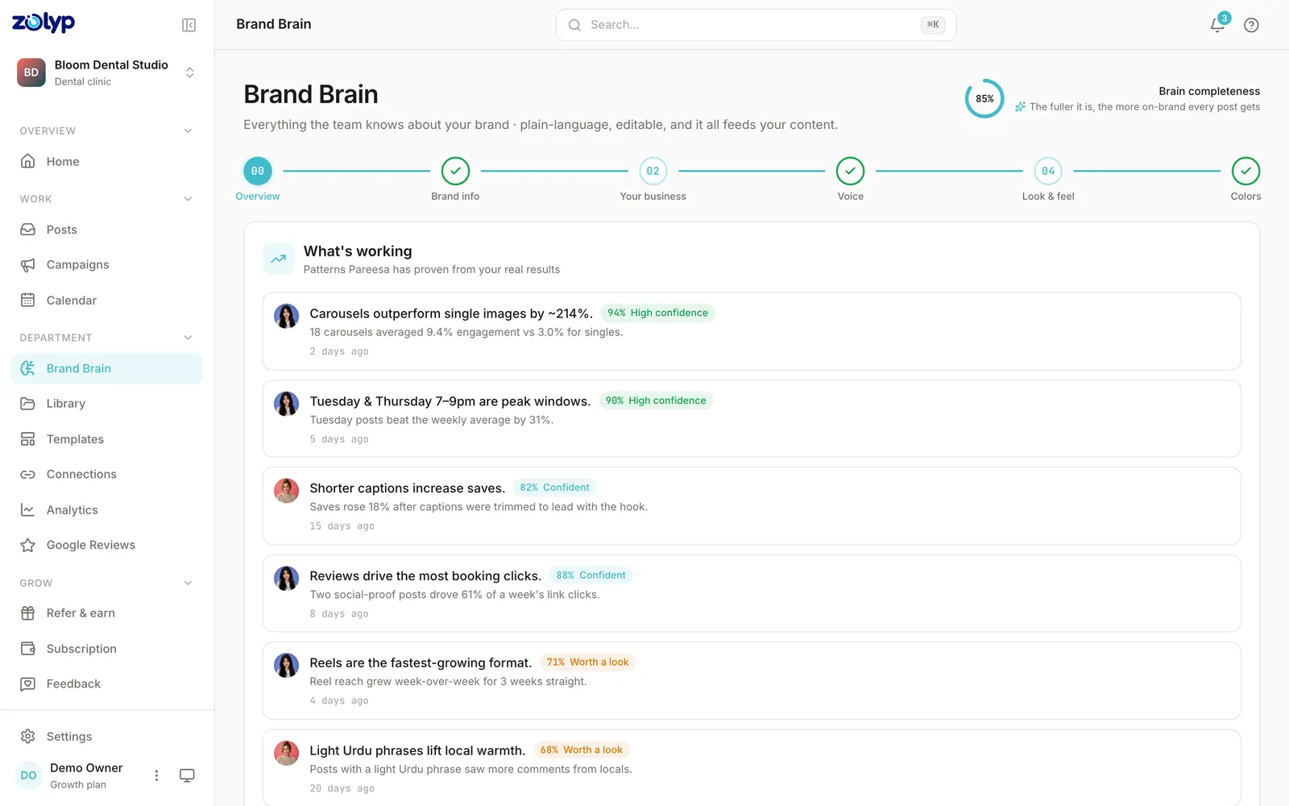
Task: Open the help question mark icon
Action: [x=1251, y=25]
